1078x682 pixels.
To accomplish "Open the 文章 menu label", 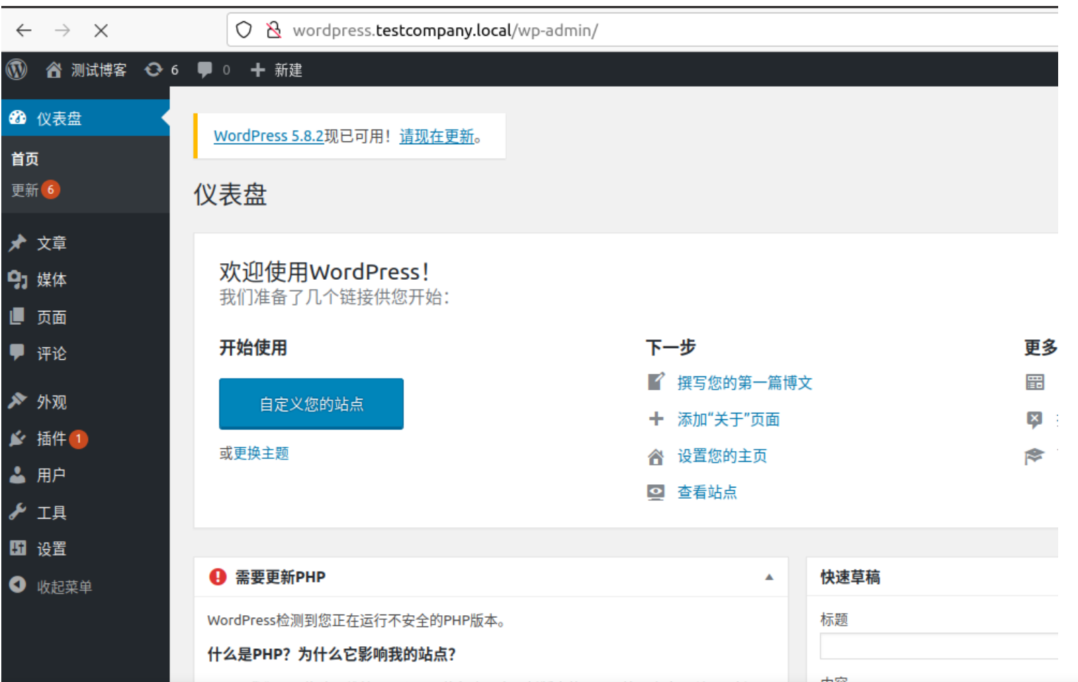I will 52,243.
